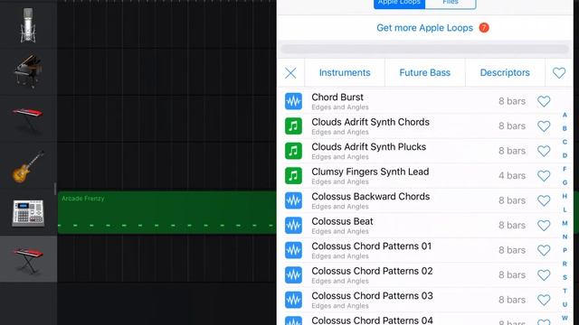Click the Colossus Beat waveform icon

293,226
